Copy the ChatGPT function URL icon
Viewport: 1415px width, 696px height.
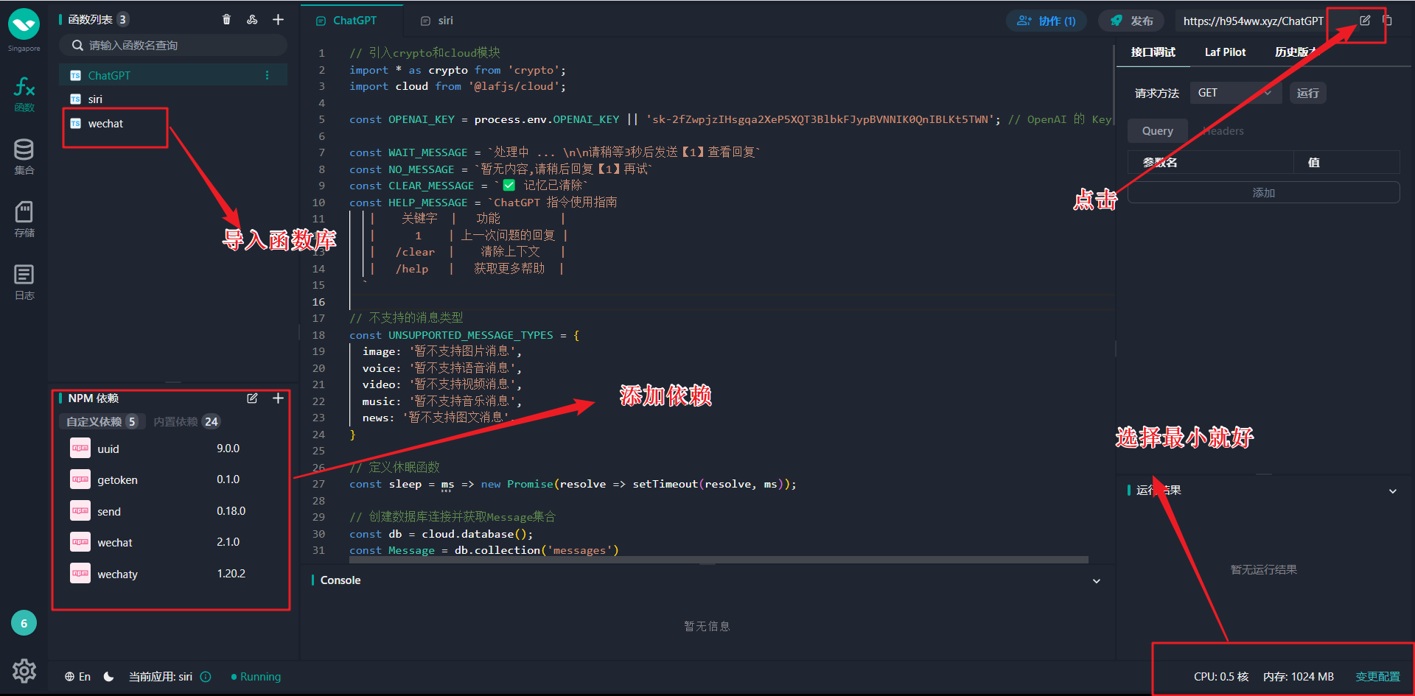pyautogui.click(x=1388, y=21)
